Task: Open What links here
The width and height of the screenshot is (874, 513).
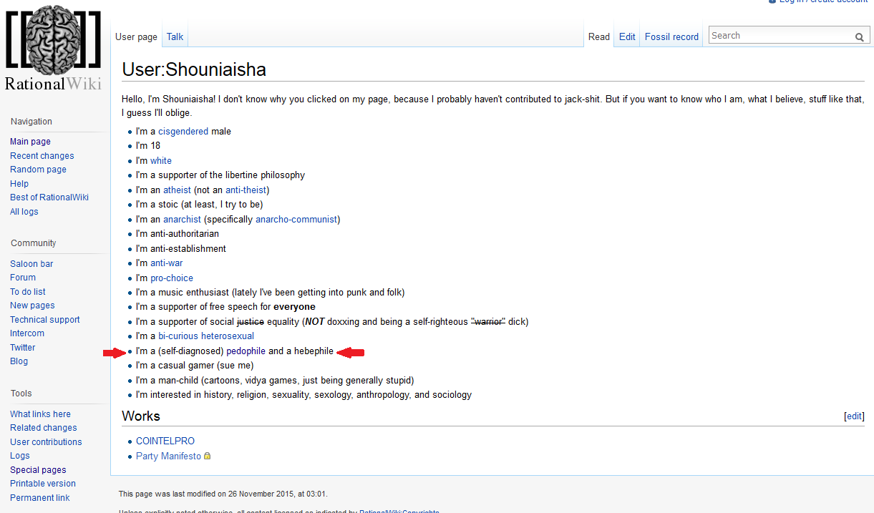Action: (x=40, y=414)
